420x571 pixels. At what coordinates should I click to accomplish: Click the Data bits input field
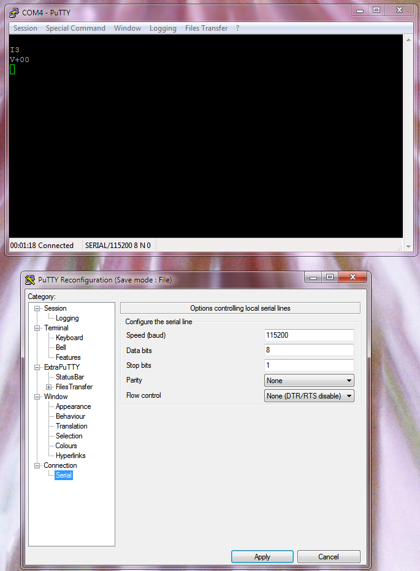point(309,350)
